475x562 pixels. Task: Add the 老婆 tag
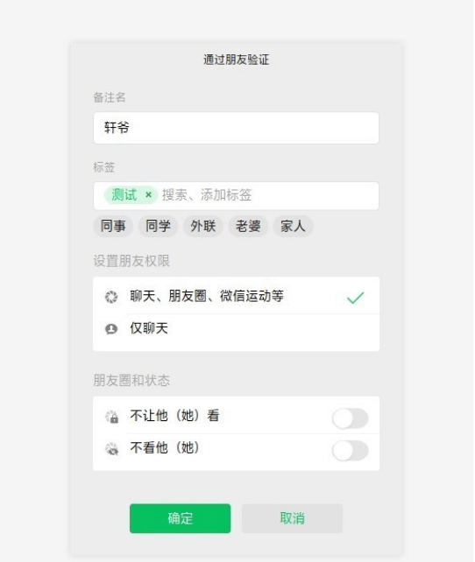248,226
